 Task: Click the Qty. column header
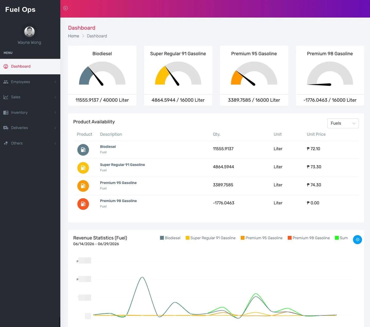tap(217, 134)
